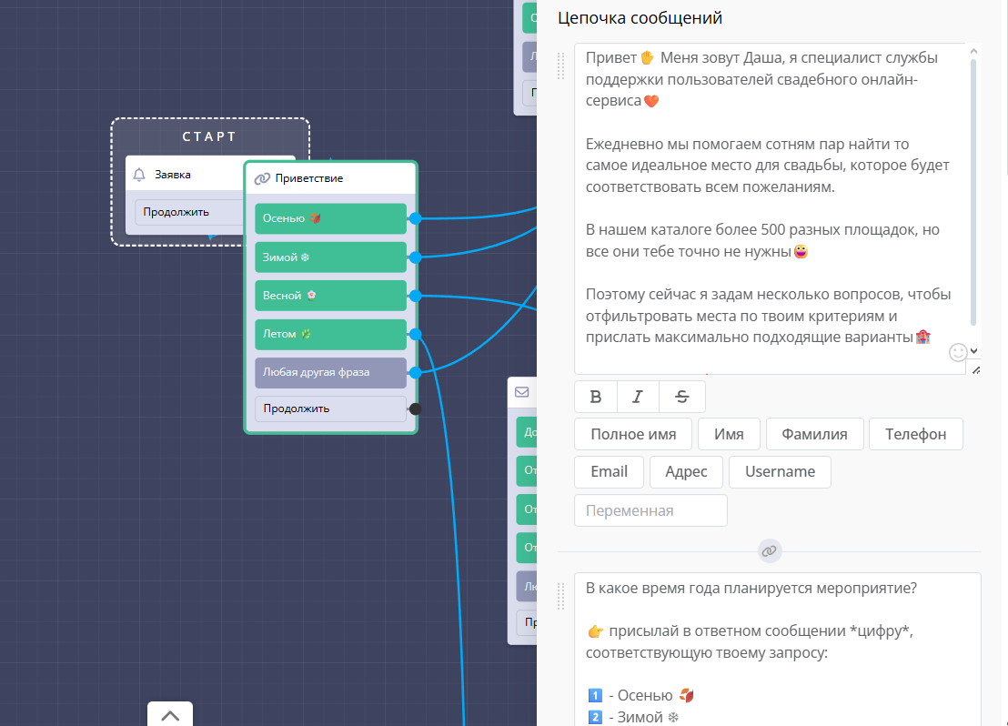1008x726 pixels.
Task: Click the envelope icon on the partially hidden block
Action: pyautogui.click(x=522, y=392)
